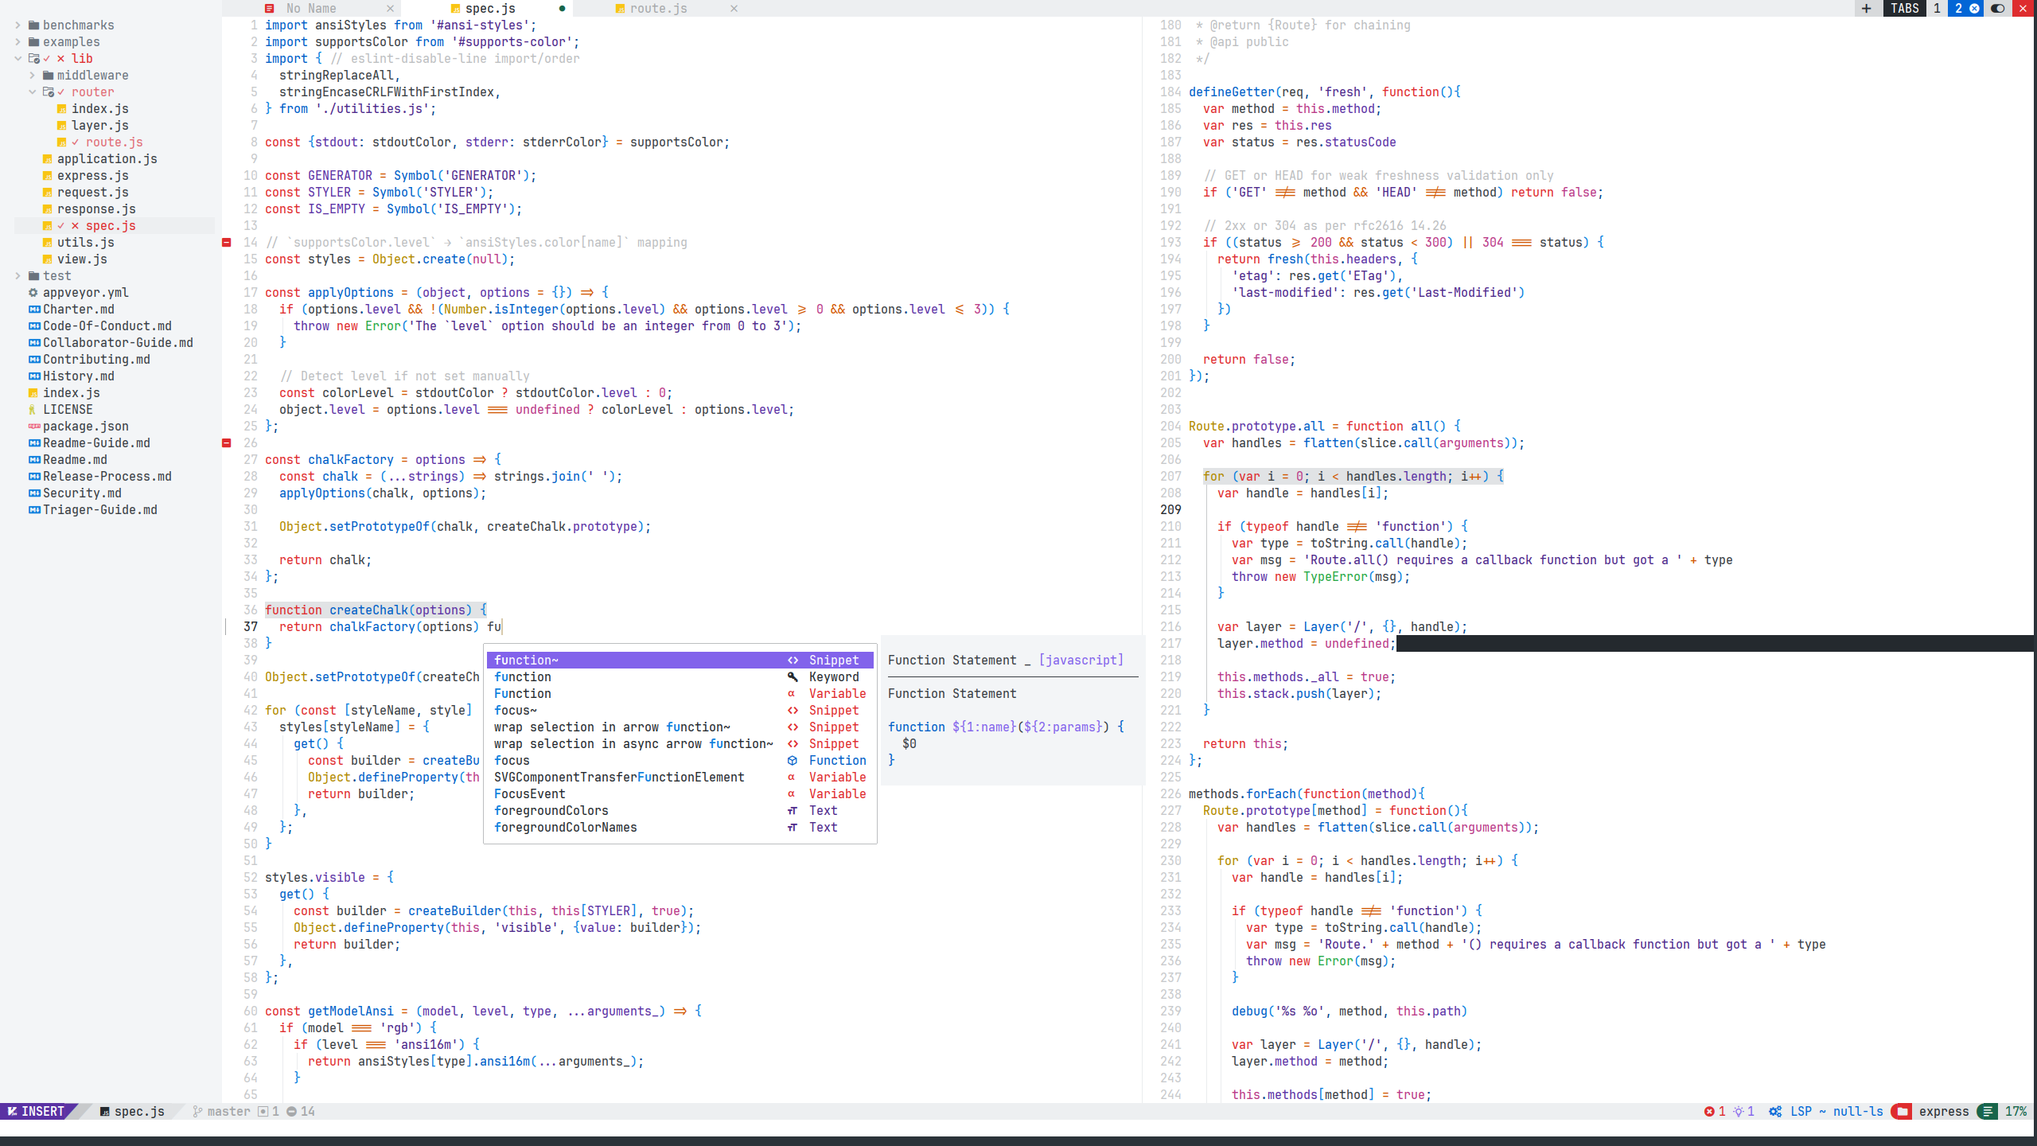Viewport: 2037px width, 1146px height.
Task: Choose the foregroundColors Text completion
Action: [x=680, y=811]
